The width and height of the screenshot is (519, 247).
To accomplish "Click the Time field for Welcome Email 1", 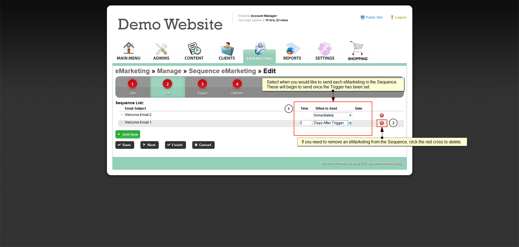I will pos(305,123).
